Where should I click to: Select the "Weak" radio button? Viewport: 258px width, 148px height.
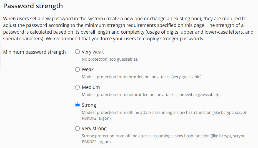pos(77,70)
